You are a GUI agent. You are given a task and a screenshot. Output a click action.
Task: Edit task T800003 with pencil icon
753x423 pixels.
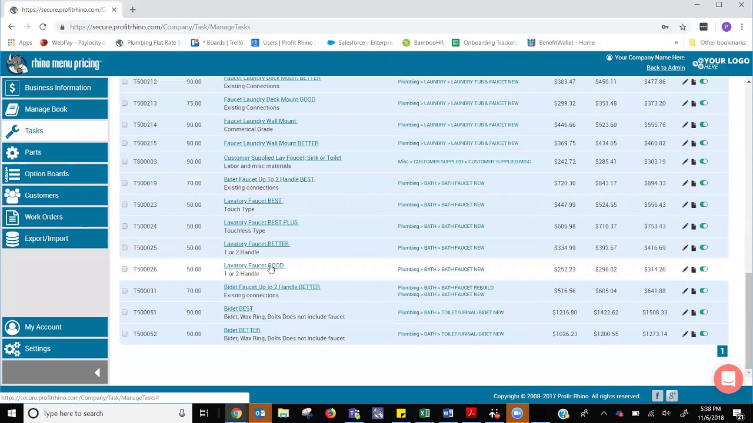click(685, 162)
